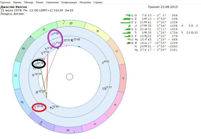Click the Cancer sign in the zodiac ring
This screenshot has width=201, height=139.
pyautogui.click(x=71, y=23)
